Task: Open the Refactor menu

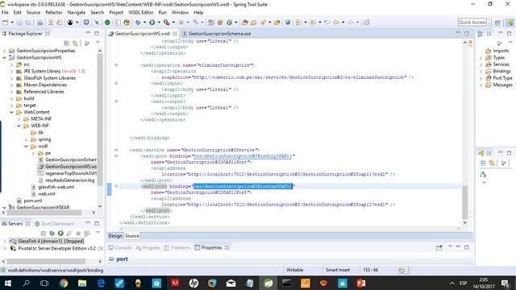Action: [x=54, y=12]
